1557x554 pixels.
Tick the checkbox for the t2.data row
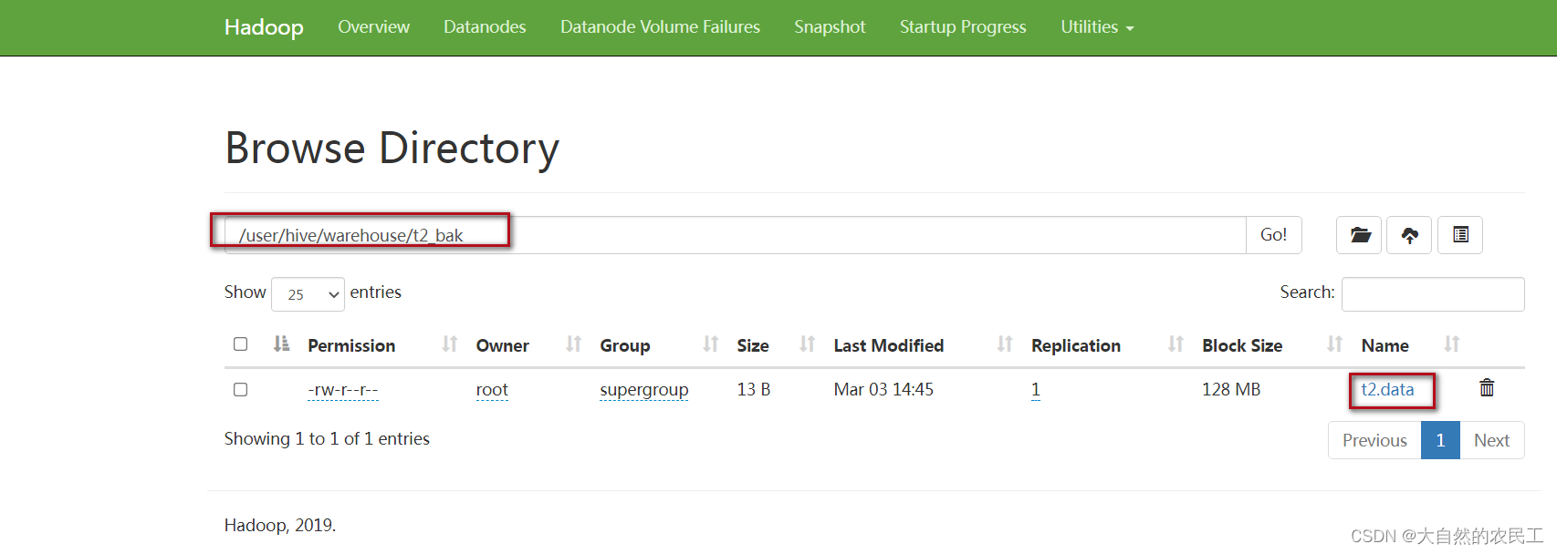click(x=241, y=390)
